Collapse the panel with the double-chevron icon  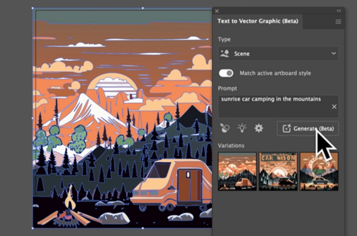339,11
